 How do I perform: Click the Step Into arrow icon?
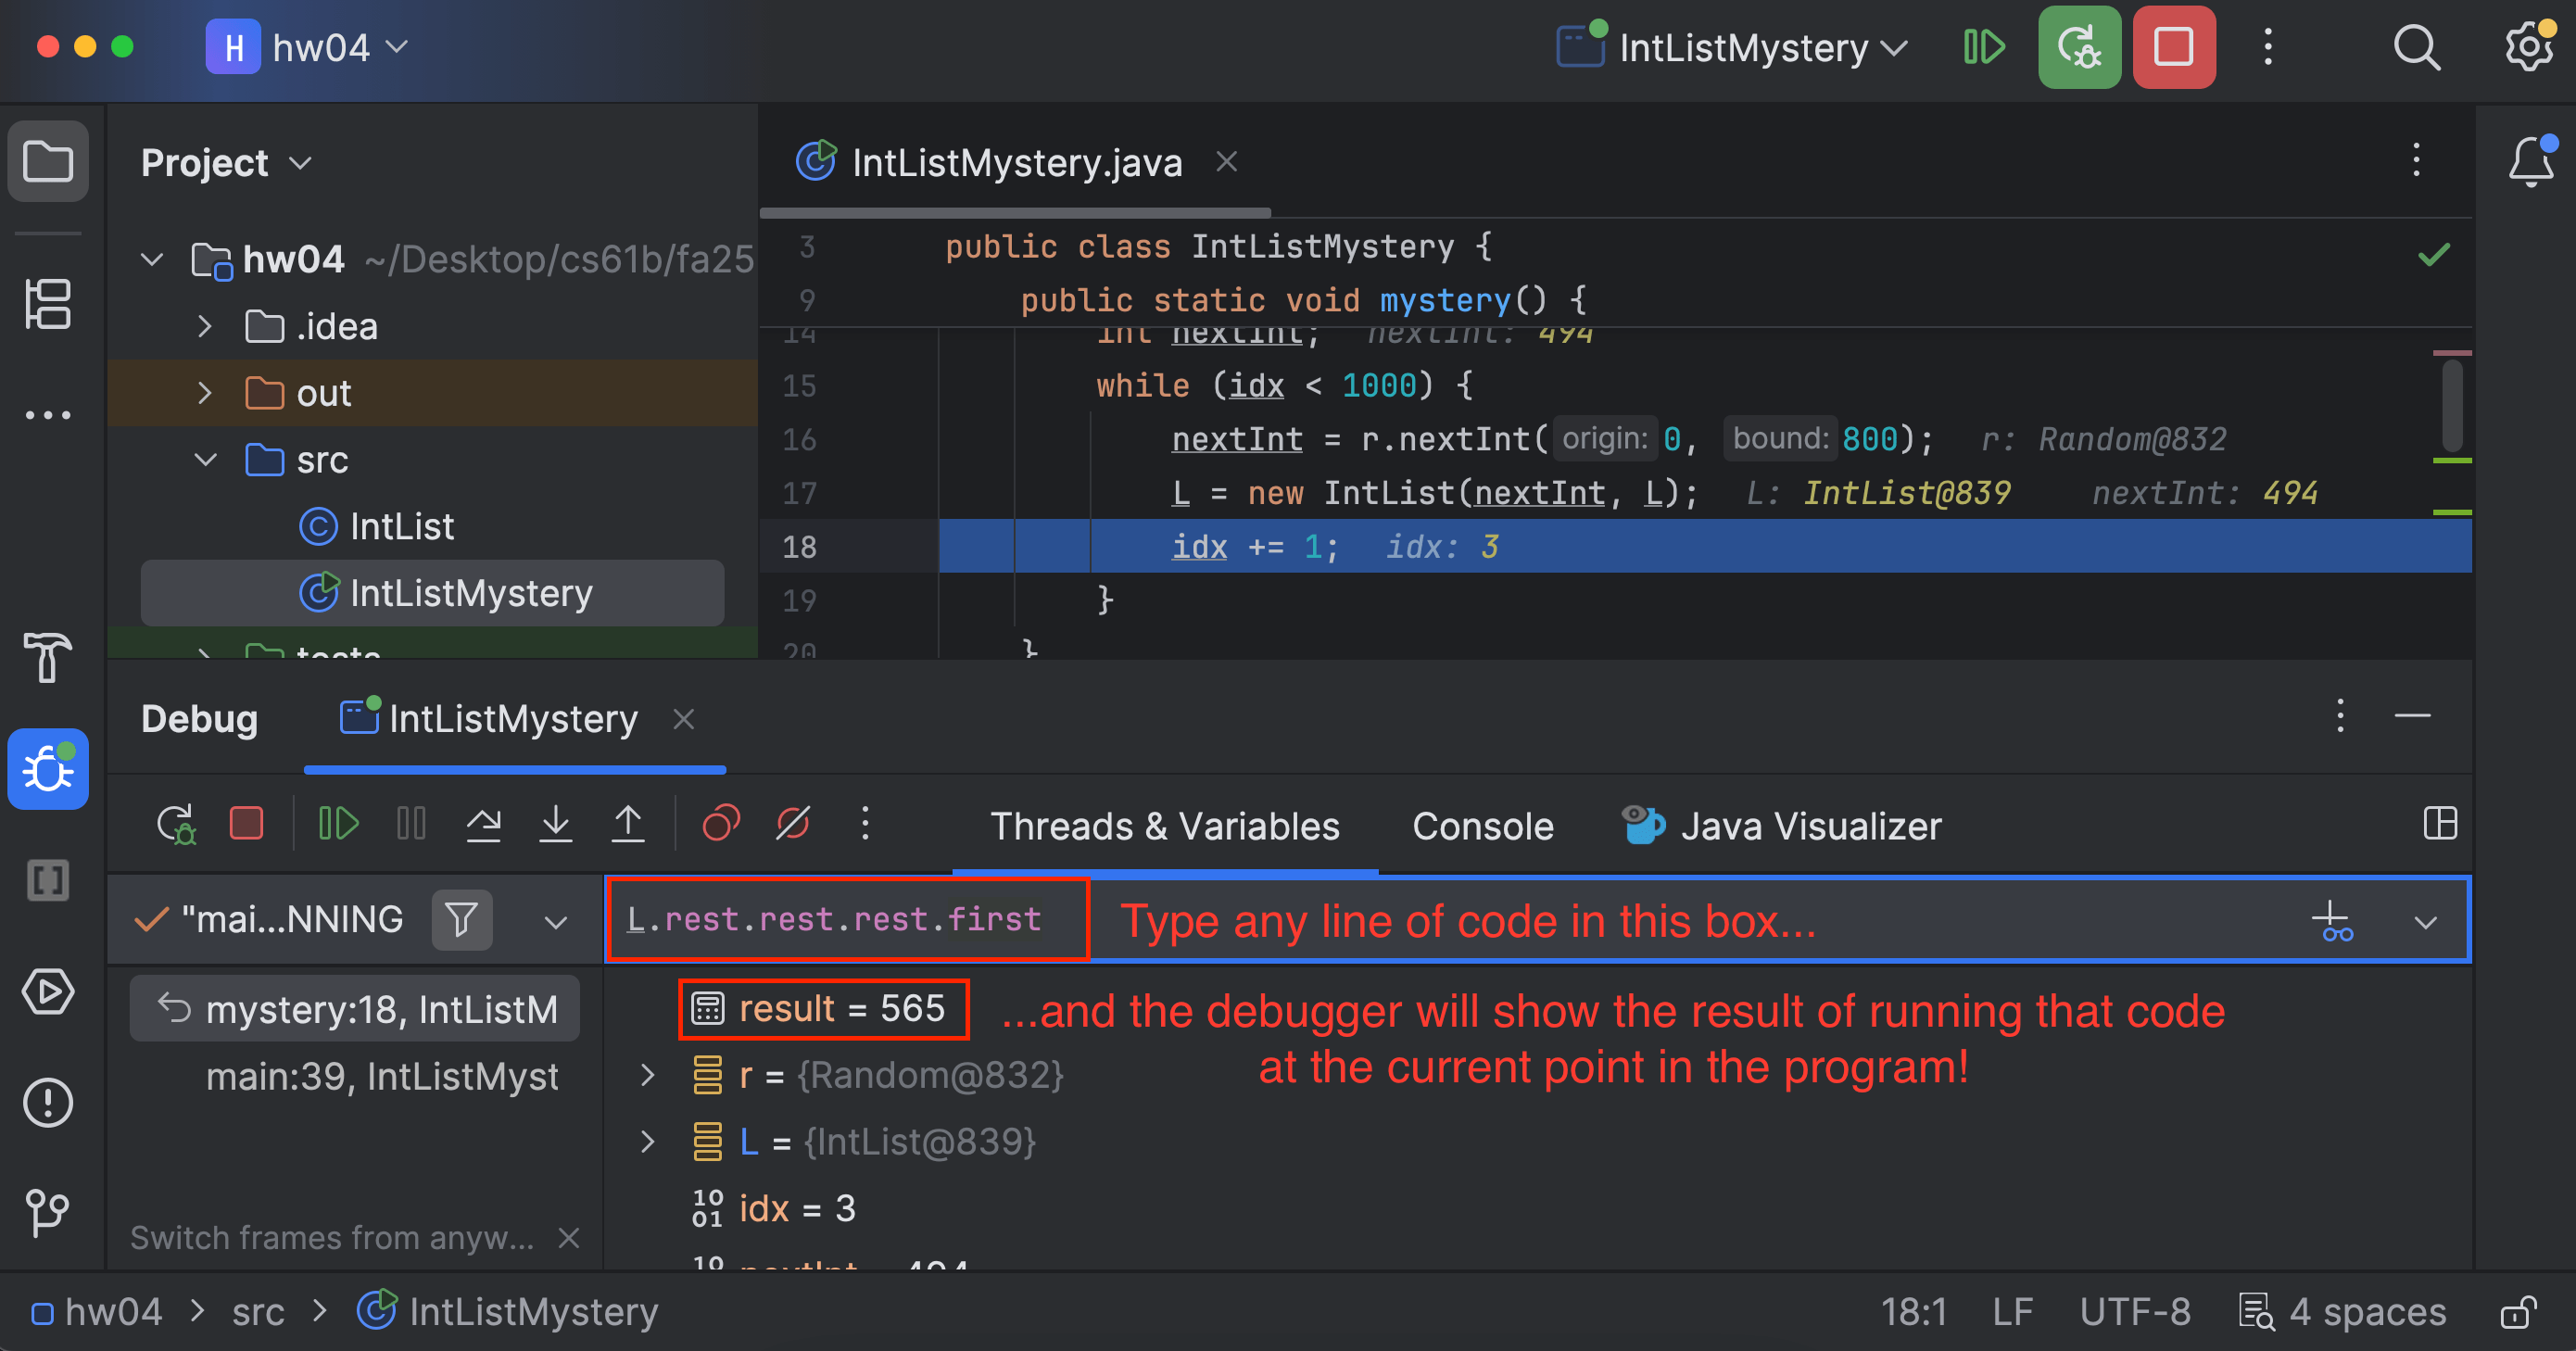tap(555, 824)
